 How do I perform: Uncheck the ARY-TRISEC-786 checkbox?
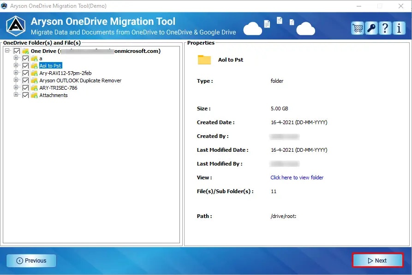(25, 88)
